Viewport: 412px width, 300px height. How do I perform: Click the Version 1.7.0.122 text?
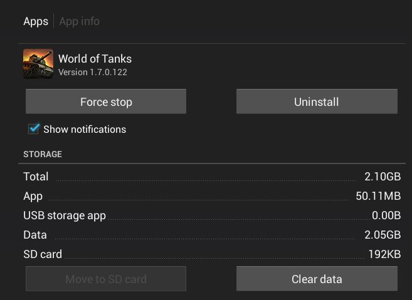coord(93,72)
